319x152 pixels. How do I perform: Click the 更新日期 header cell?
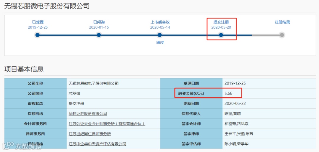pyautogui.click(x=191, y=103)
